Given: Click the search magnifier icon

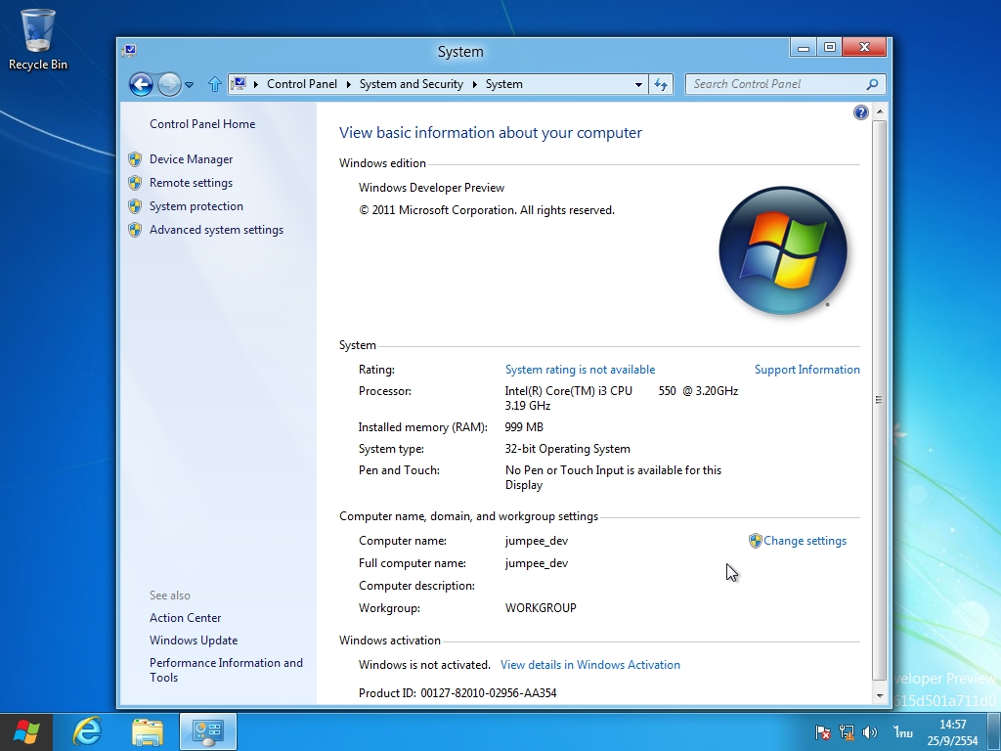Looking at the screenshot, I should tap(873, 84).
